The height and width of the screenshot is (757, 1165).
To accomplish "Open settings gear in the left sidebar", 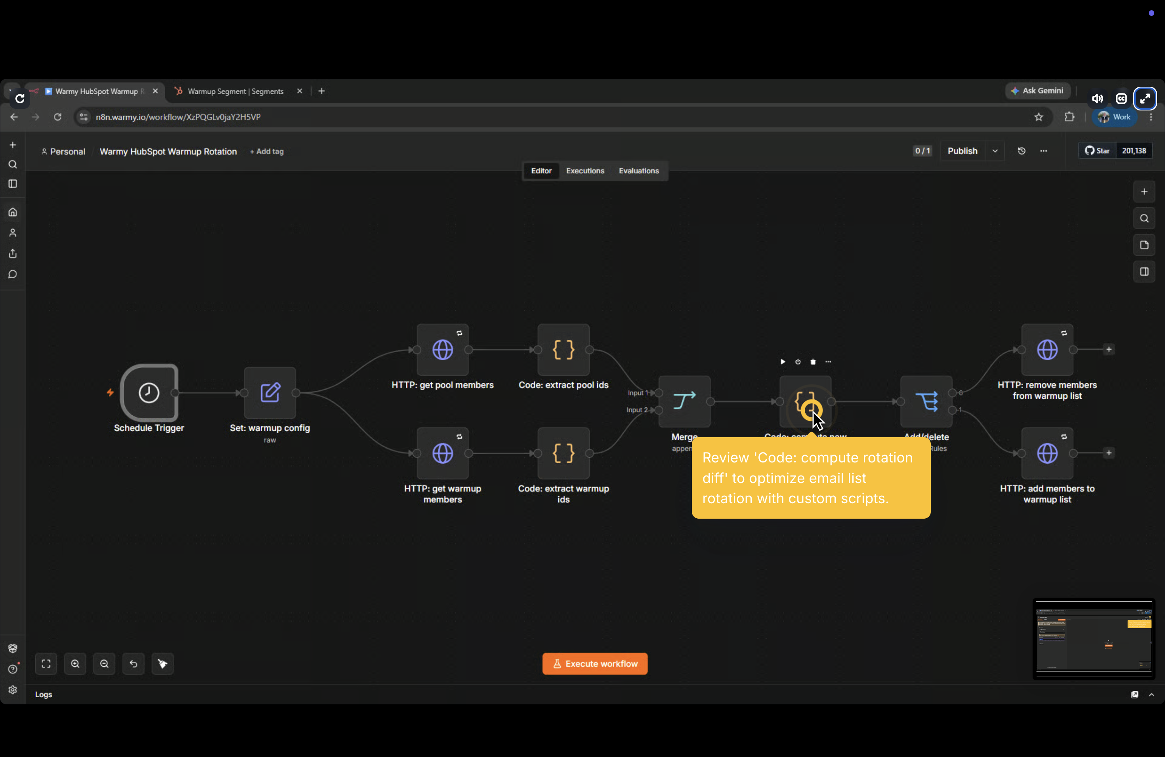I will (x=13, y=690).
